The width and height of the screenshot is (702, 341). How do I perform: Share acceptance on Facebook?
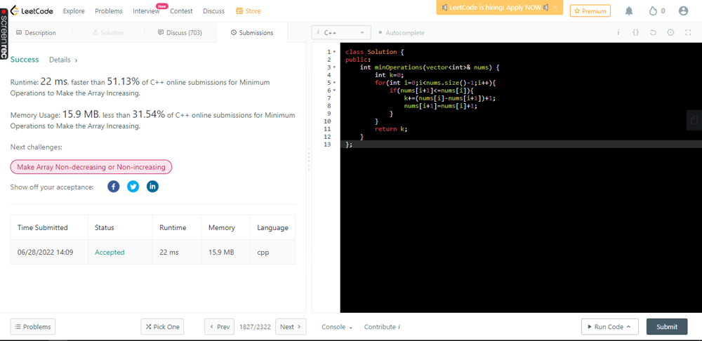click(114, 187)
